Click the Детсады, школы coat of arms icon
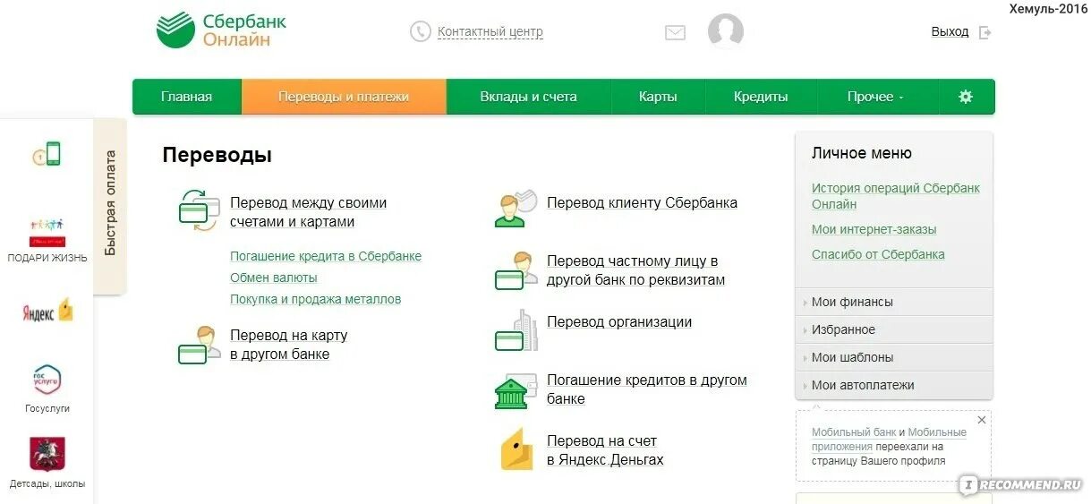This screenshot has height=504, width=1091. point(47,454)
